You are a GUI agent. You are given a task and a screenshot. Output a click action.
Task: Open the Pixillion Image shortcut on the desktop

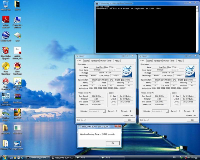[x=5, y=115]
